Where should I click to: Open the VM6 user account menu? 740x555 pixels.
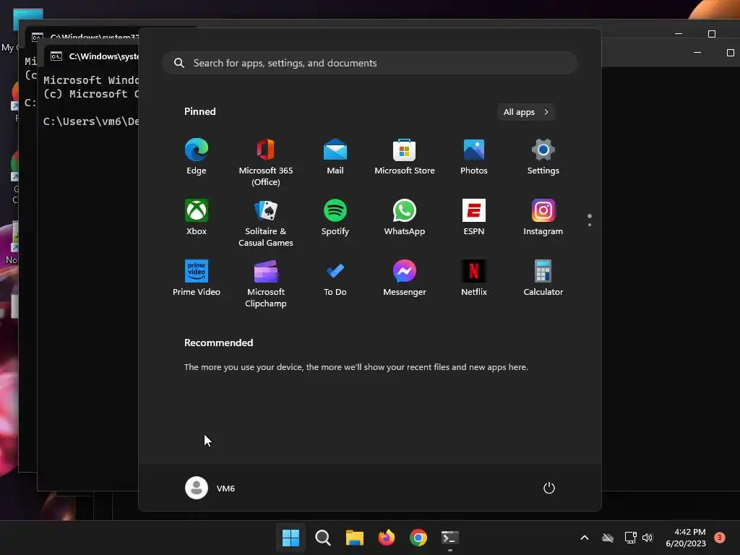pos(210,488)
